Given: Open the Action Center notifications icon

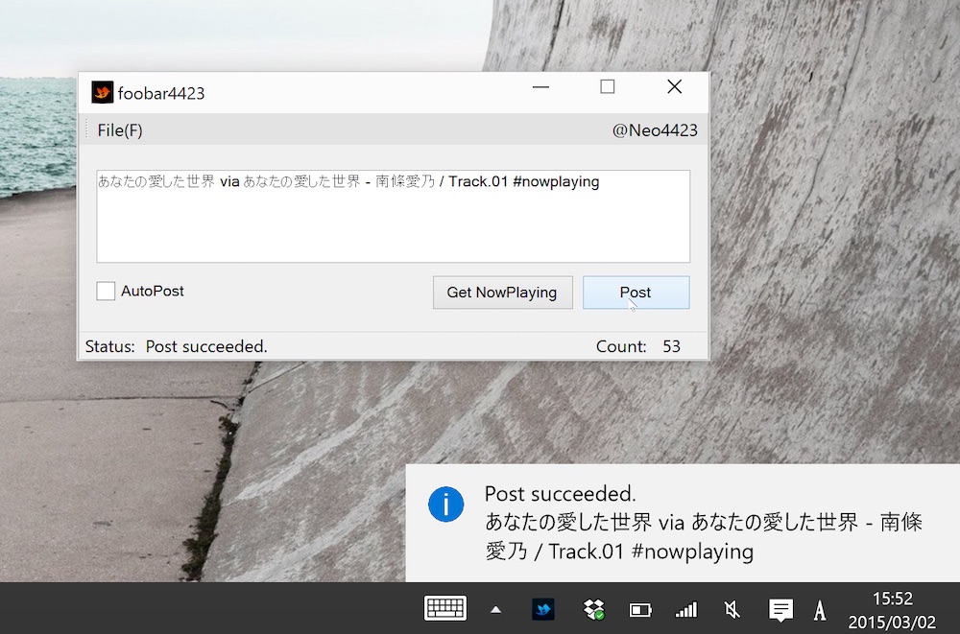Looking at the screenshot, I should click(780, 609).
